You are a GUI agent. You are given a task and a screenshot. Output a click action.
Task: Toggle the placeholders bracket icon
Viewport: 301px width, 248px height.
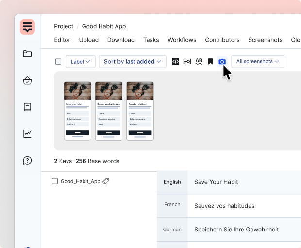pos(187,62)
